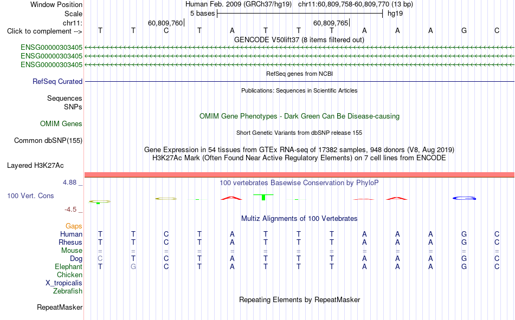Click the blue G in the PhyloP logo
Screen dimensions: 515x320
tap(464, 198)
